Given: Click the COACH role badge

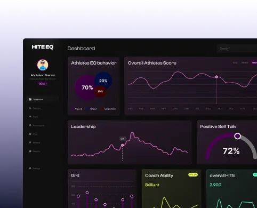Looking at the screenshot, I should [x=43, y=84].
